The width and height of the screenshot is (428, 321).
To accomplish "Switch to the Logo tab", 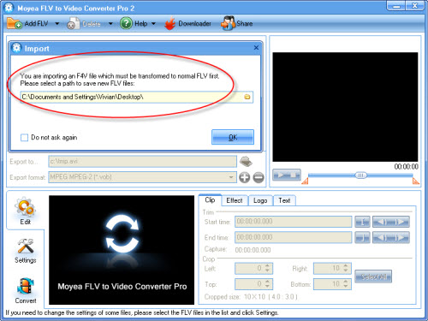I will pyautogui.click(x=260, y=200).
